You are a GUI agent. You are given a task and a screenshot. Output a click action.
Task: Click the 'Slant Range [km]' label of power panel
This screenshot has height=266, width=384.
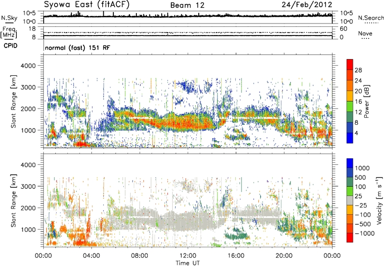coord(13,101)
